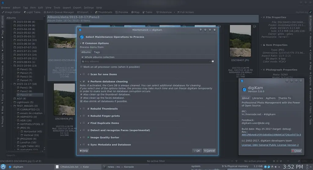Expand the Scan for new items section
The height and width of the screenshot is (170, 313).
click(x=81, y=74)
